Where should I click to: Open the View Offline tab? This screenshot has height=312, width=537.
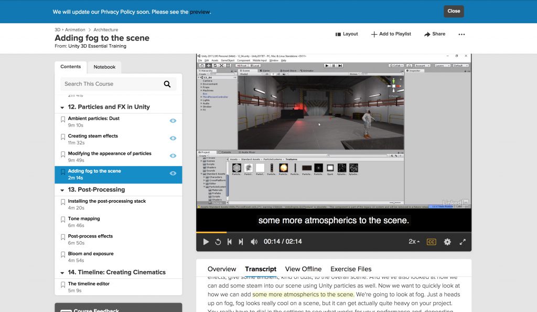tap(303, 269)
